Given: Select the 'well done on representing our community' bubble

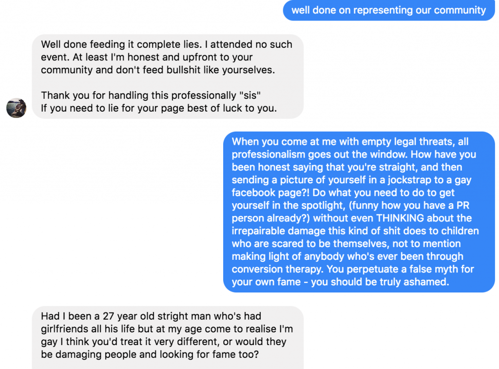Looking at the screenshot, I should [388, 10].
